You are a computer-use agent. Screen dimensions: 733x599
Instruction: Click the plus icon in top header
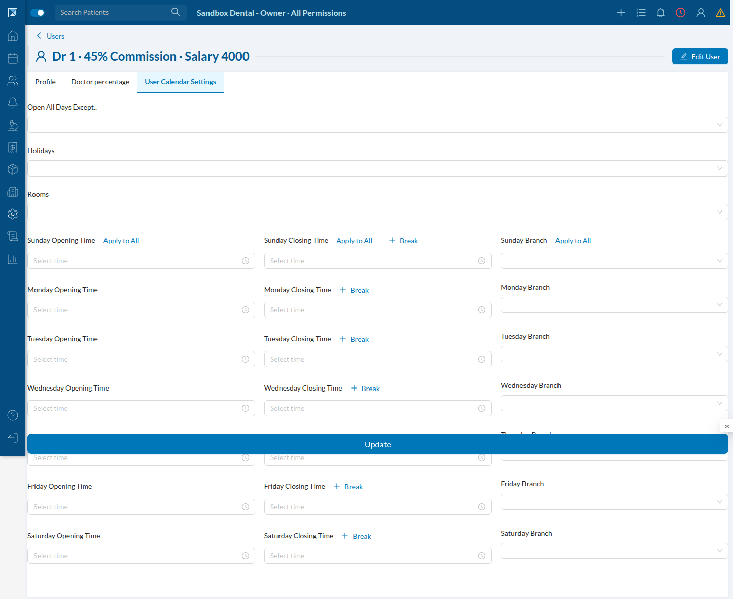pyautogui.click(x=621, y=13)
